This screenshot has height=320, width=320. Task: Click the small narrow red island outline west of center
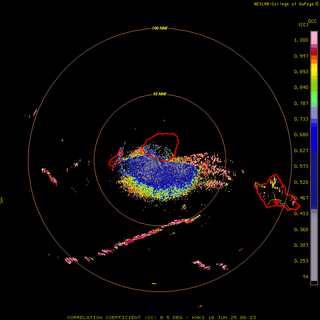pos(116,160)
